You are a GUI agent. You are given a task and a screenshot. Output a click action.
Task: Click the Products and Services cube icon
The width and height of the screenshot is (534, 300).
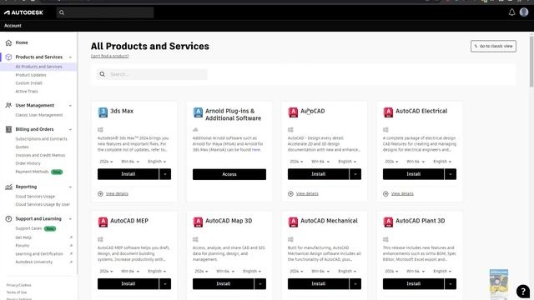8,57
